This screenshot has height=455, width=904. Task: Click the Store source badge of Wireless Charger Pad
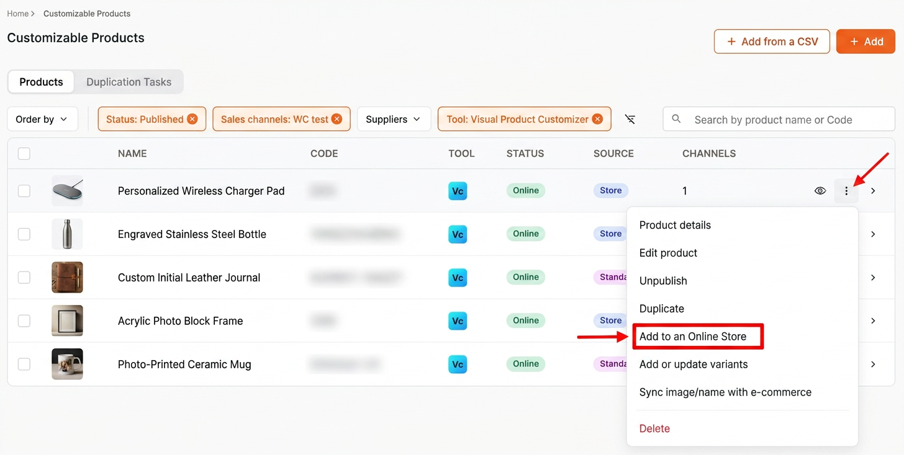[611, 190]
